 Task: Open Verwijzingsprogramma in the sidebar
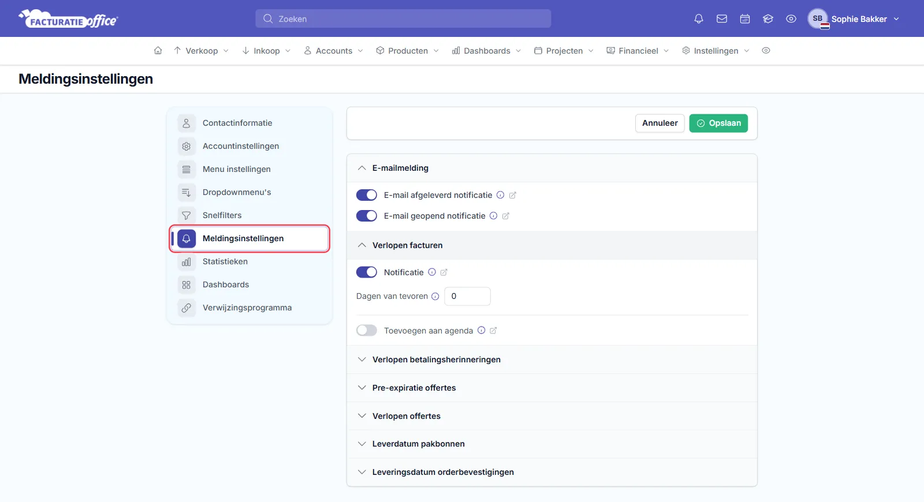pyautogui.click(x=250, y=308)
